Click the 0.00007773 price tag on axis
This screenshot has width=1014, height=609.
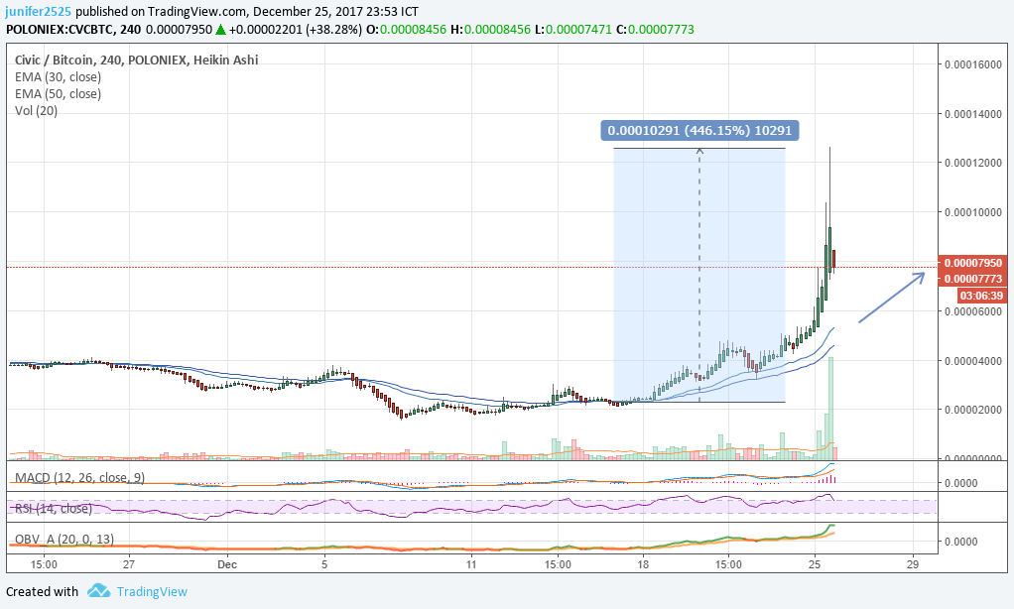(x=972, y=279)
